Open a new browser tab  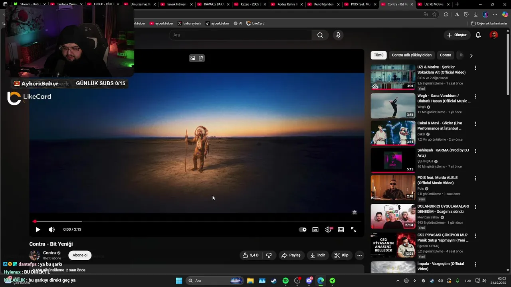(x=457, y=4)
